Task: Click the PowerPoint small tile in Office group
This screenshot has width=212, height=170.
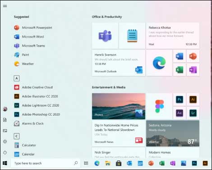Action: (193, 56)
